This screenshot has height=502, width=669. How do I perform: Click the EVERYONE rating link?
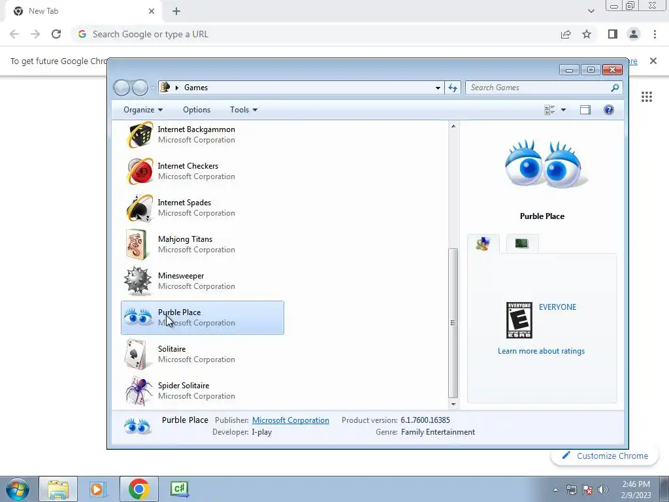pos(557,307)
